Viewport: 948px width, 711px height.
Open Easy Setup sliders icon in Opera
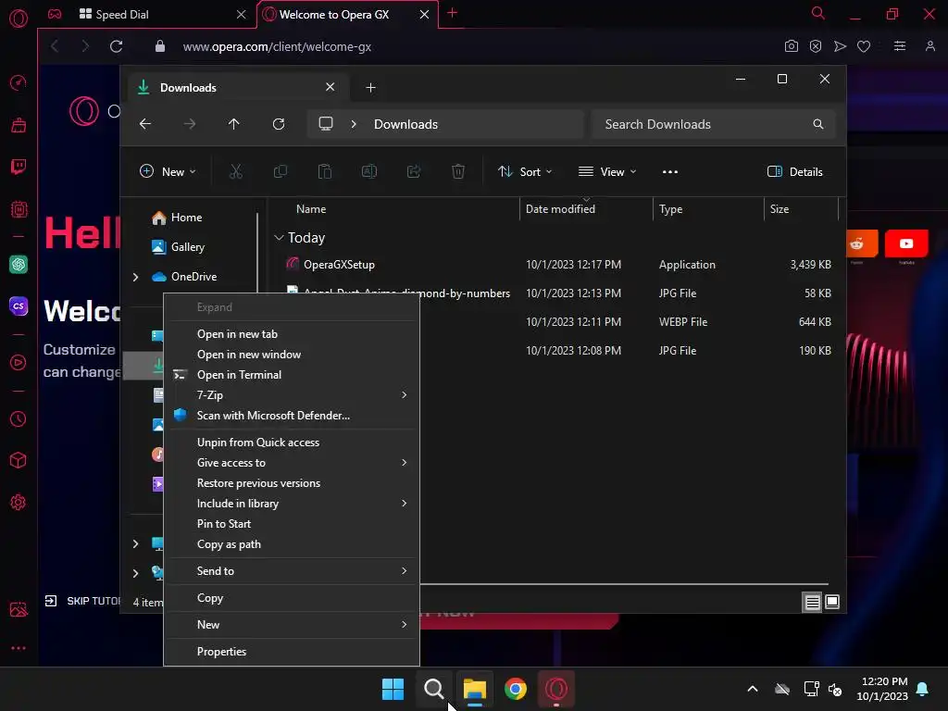tap(900, 46)
